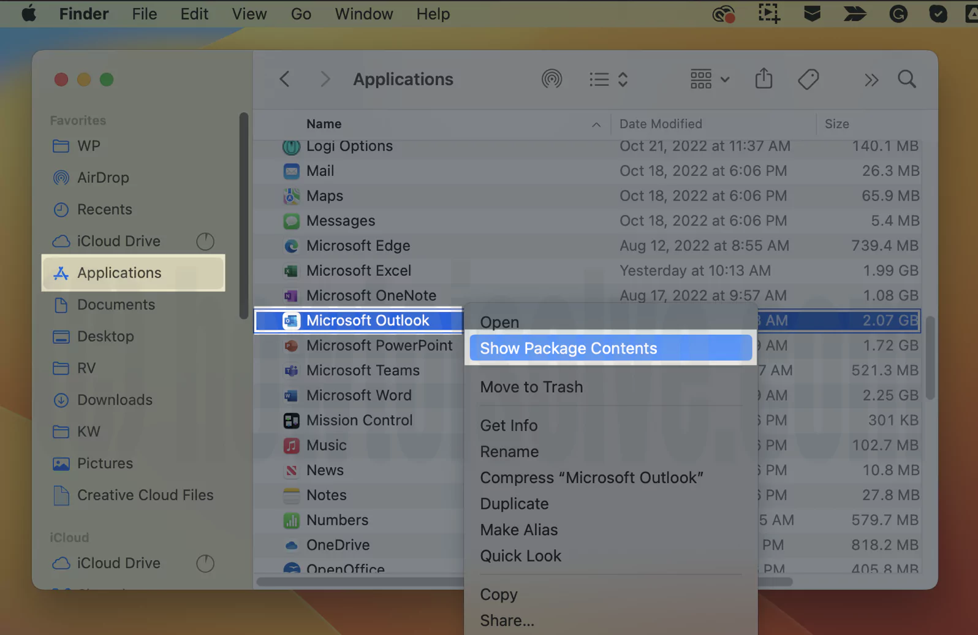The image size is (978, 635).
Task: Choose Copy from the context menu
Action: 499,595
